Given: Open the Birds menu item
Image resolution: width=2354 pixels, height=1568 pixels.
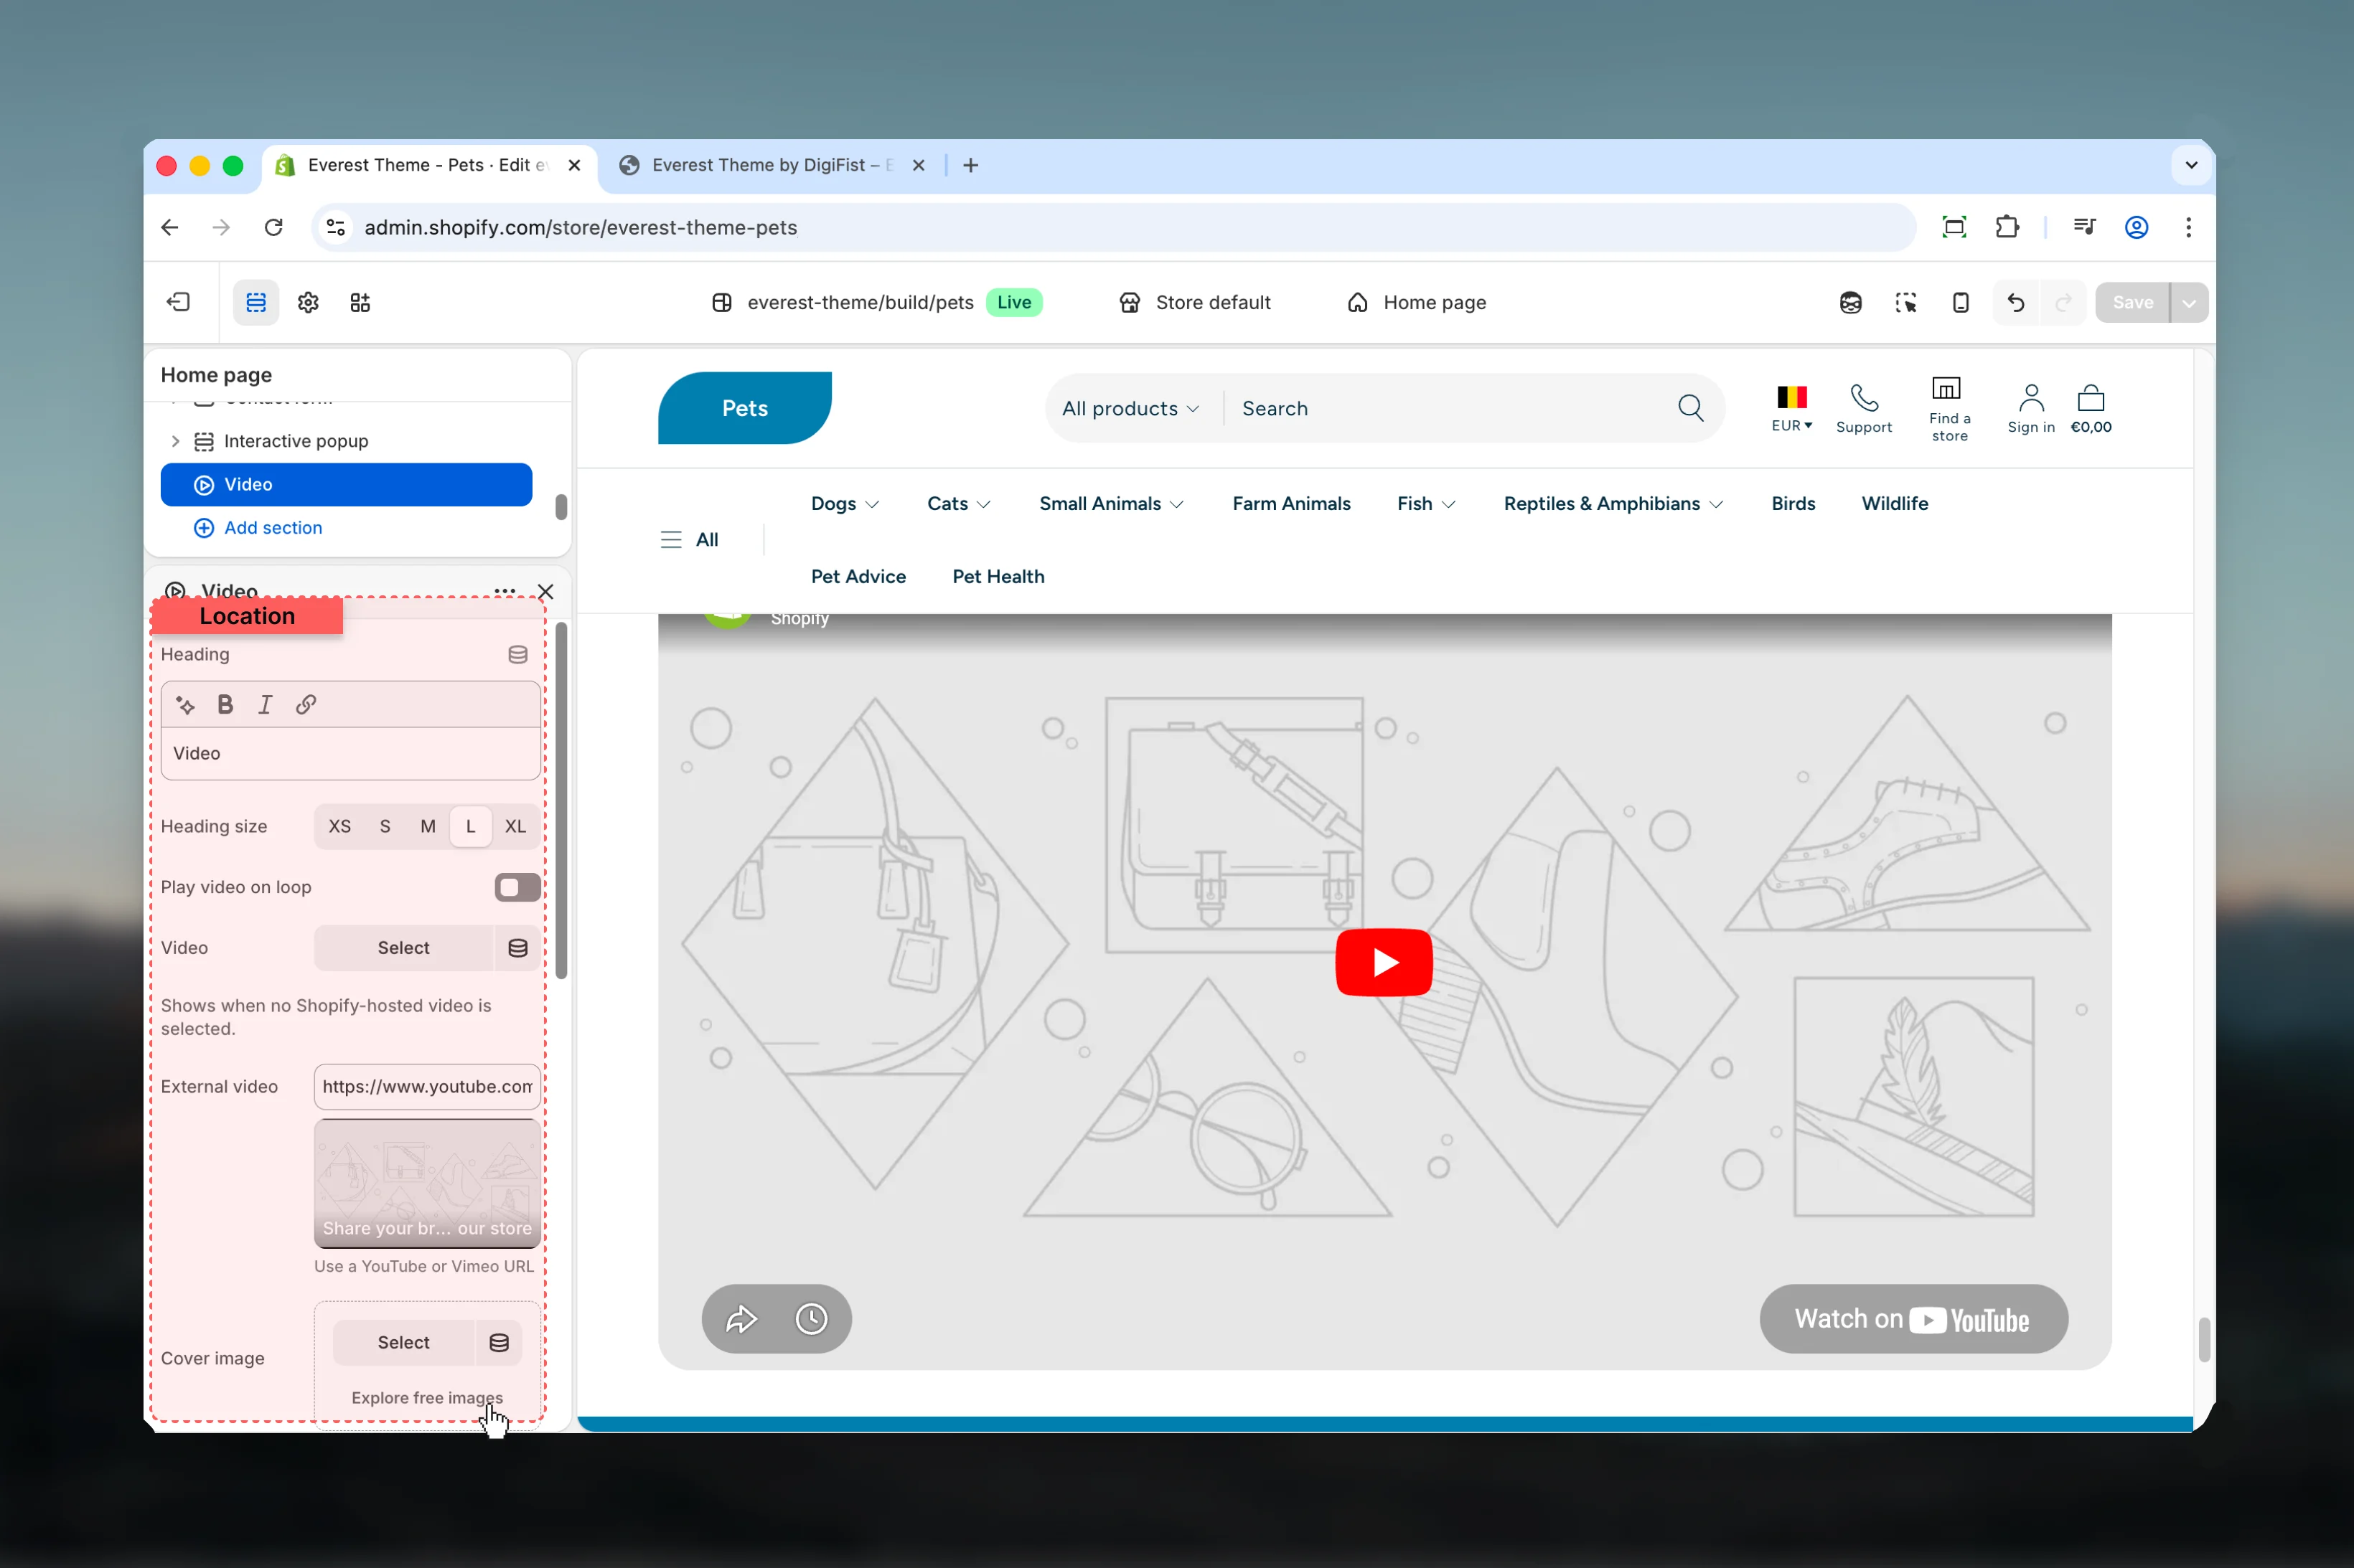Looking at the screenshot, I should 1793,503.
